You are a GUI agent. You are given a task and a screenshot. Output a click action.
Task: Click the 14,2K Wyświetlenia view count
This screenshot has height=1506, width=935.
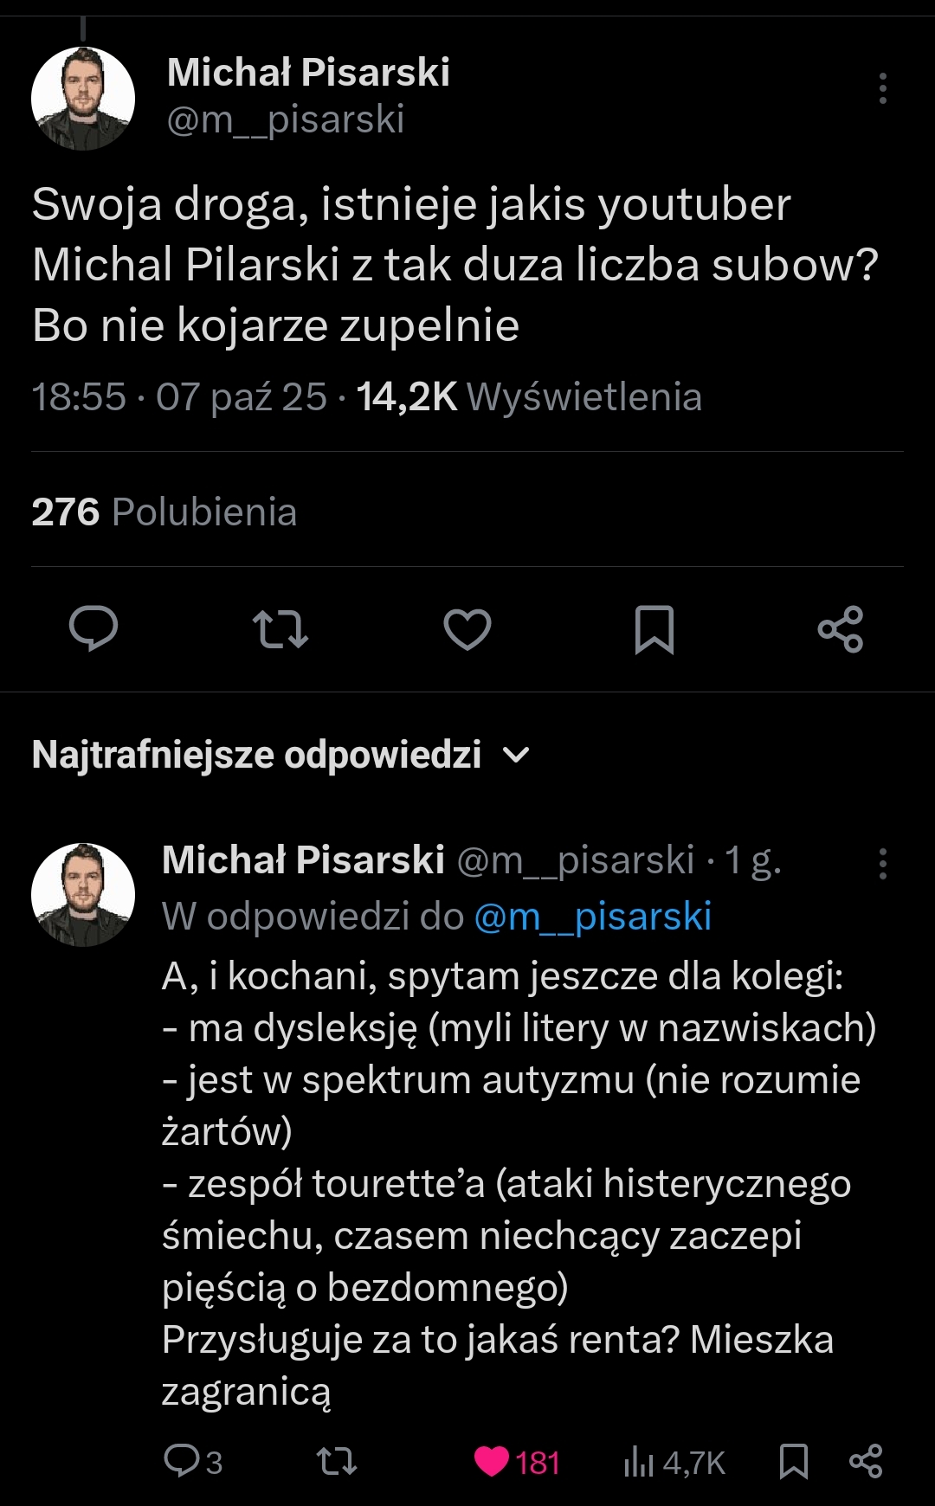pyautogui.click(x=529, y=397)
